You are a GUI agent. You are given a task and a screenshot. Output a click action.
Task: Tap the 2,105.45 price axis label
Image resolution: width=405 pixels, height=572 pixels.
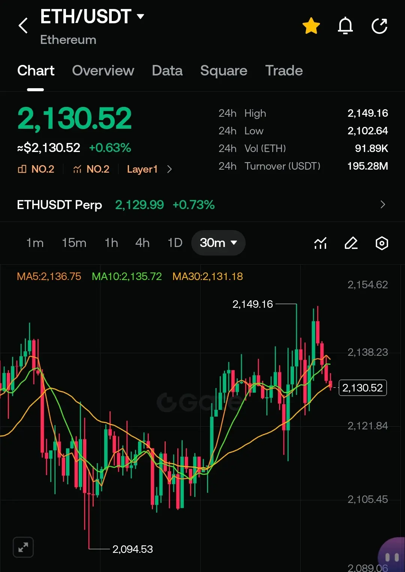pyautogui.click(x=367, y=499)
